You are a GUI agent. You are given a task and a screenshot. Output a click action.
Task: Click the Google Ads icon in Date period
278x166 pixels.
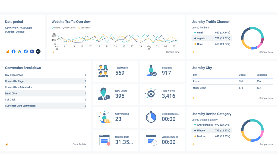(x=20, y=51)
